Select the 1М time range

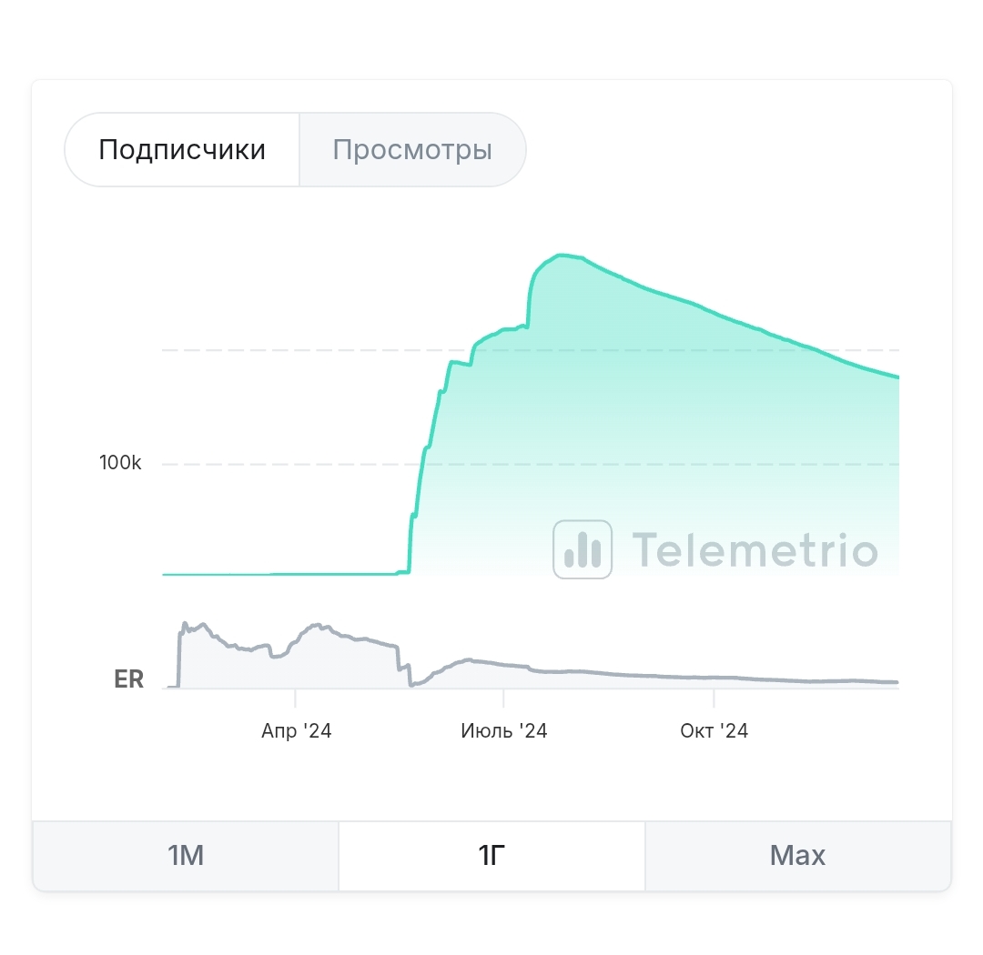tap(186, 855)
